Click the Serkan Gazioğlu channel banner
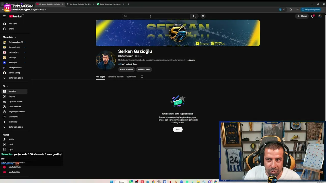 (x=178, y=33)
